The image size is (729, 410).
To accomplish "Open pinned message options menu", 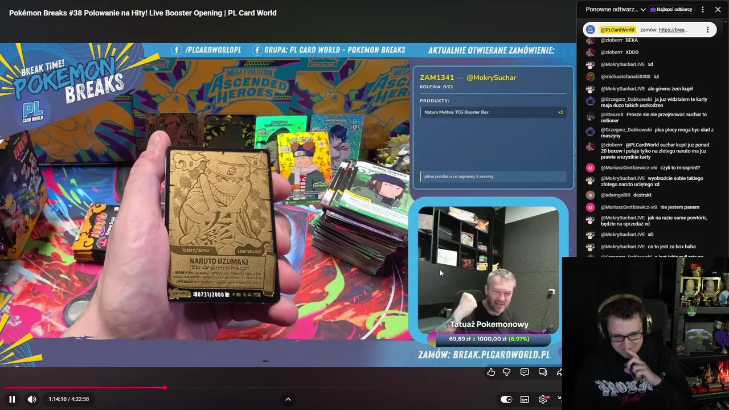I will coord(708,30).
